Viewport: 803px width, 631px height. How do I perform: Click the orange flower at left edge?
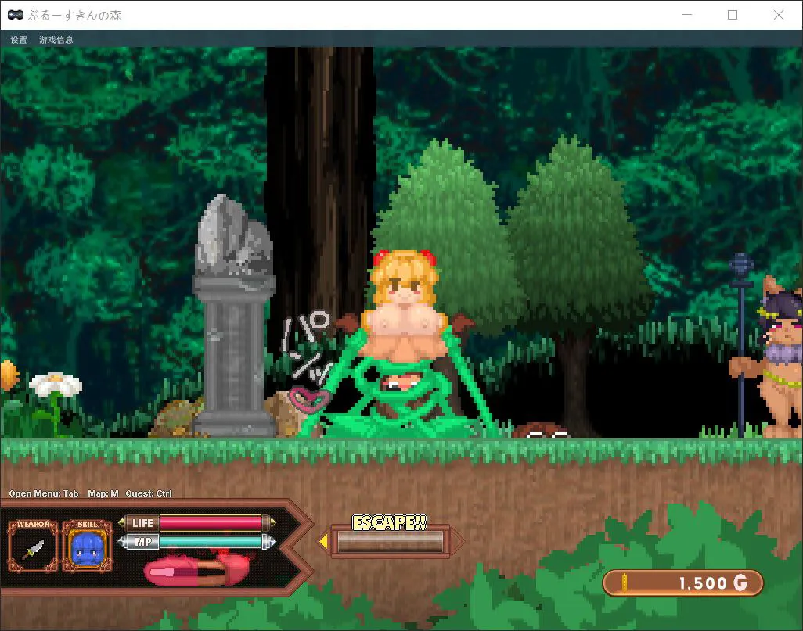click(x=7, y=374)
